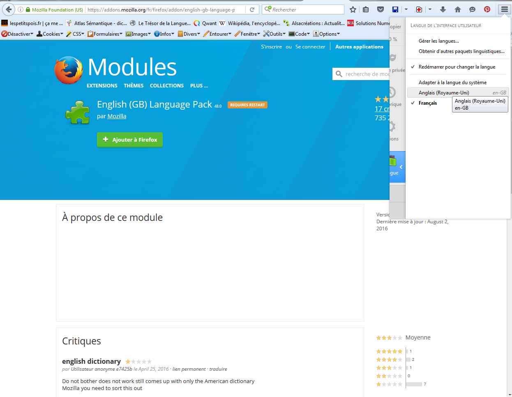Toggle 'Redémarrer pour changer la langue' option
Screen dimensions: 512x397
pos(457,67)
